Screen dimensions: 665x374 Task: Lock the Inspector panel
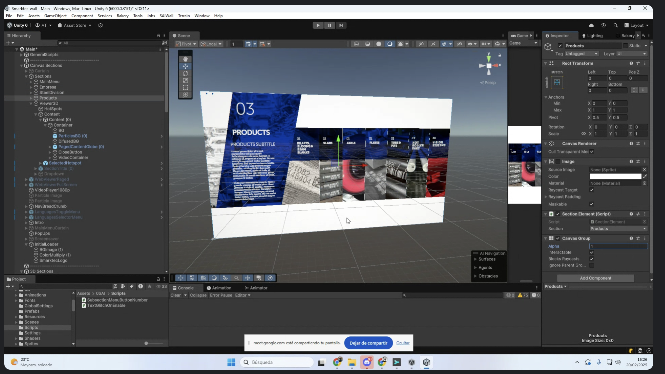[x=643, y=36]
